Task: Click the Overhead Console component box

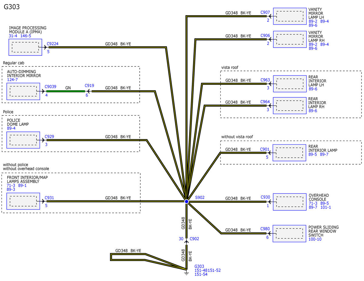Action: click(290, 202)
